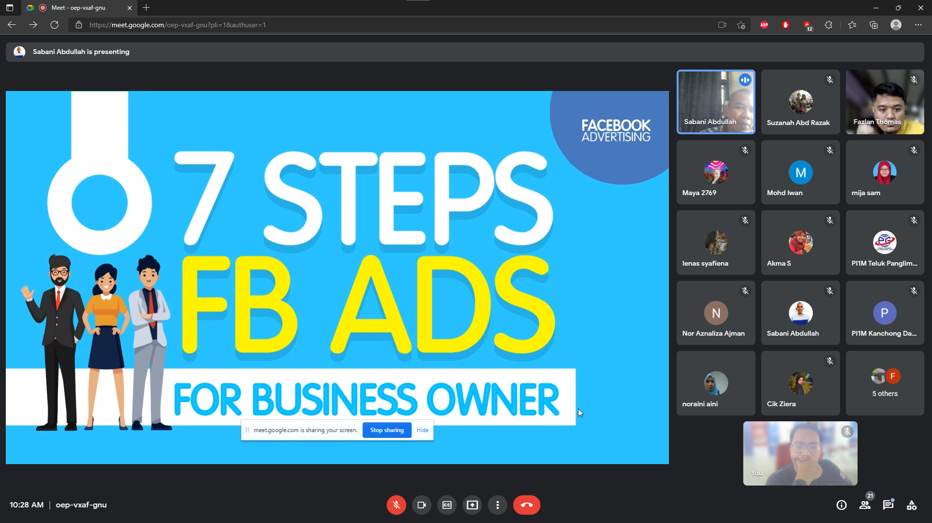Viewport: 932px width, 523px height.
Task: Click the browser forward arrow
Action: pos(33,25)
